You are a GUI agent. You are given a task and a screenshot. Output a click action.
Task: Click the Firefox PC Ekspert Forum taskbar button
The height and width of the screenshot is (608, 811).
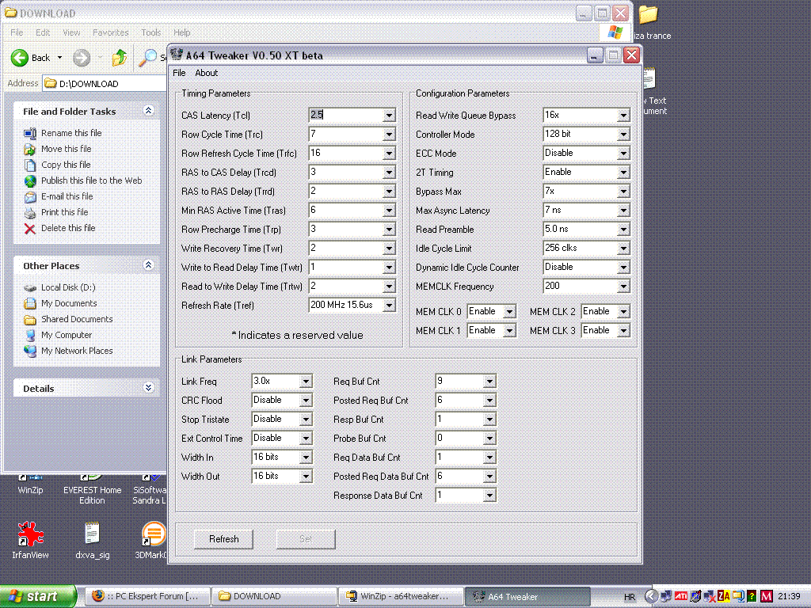146,596
